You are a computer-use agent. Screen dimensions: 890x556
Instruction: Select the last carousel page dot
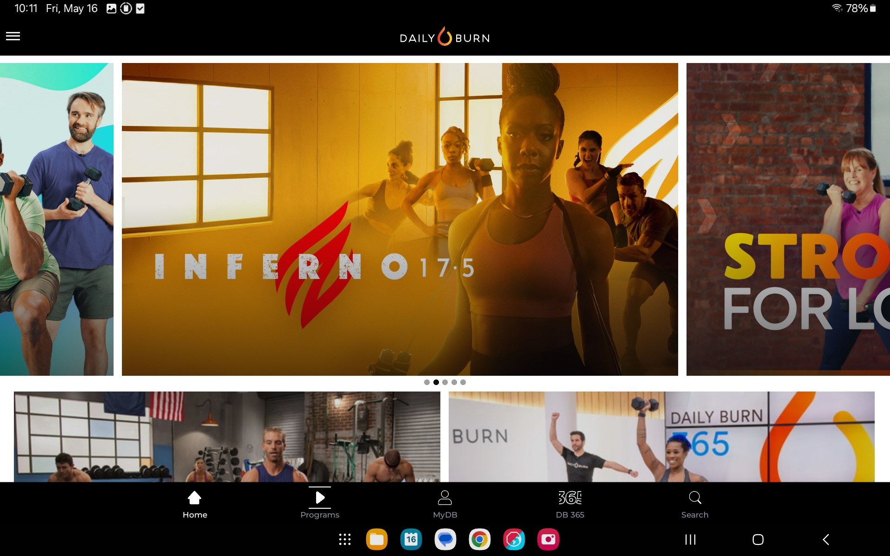[463, 382]
